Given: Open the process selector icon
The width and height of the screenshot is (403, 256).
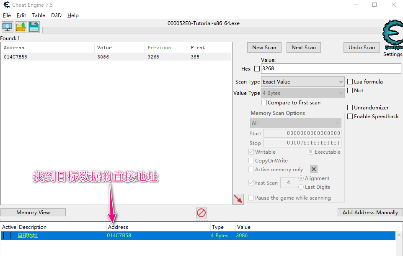Looking at the screenshot, I should click(8, 27).
